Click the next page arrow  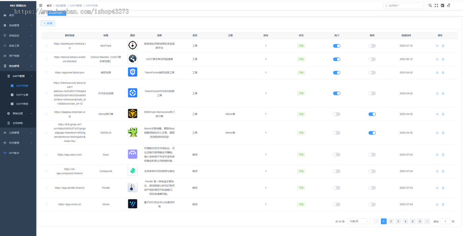427,221
